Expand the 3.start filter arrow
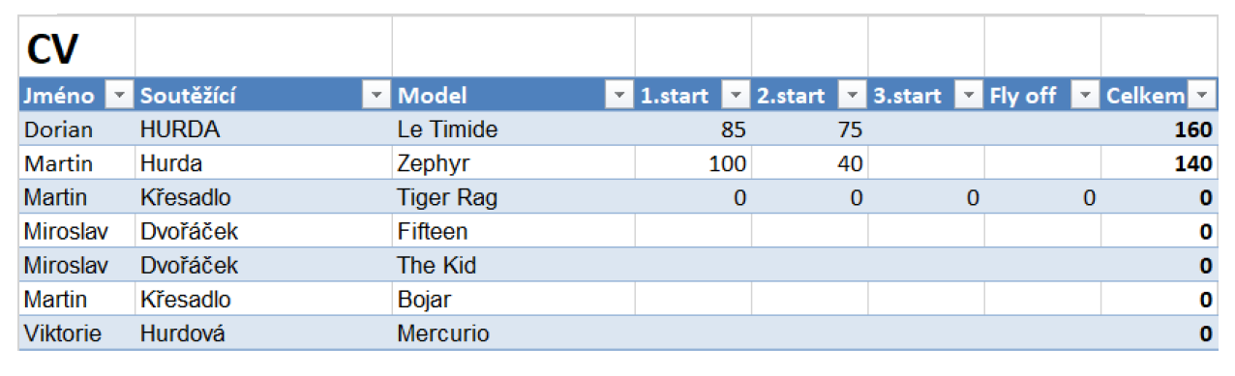1235x376 pixels. (x=968, y=96)
